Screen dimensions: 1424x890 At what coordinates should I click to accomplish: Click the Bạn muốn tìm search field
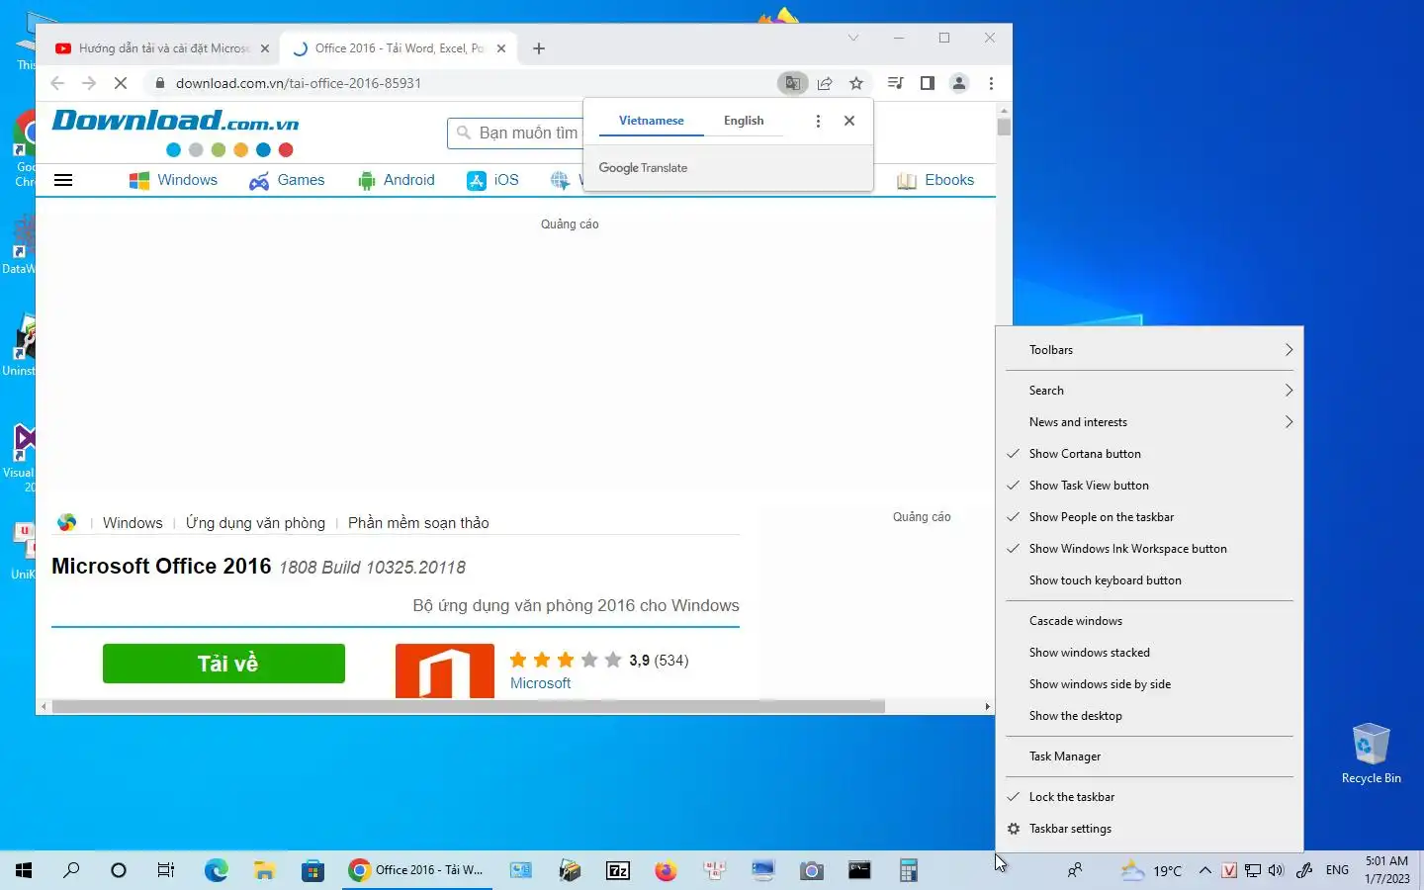point(515,133)
